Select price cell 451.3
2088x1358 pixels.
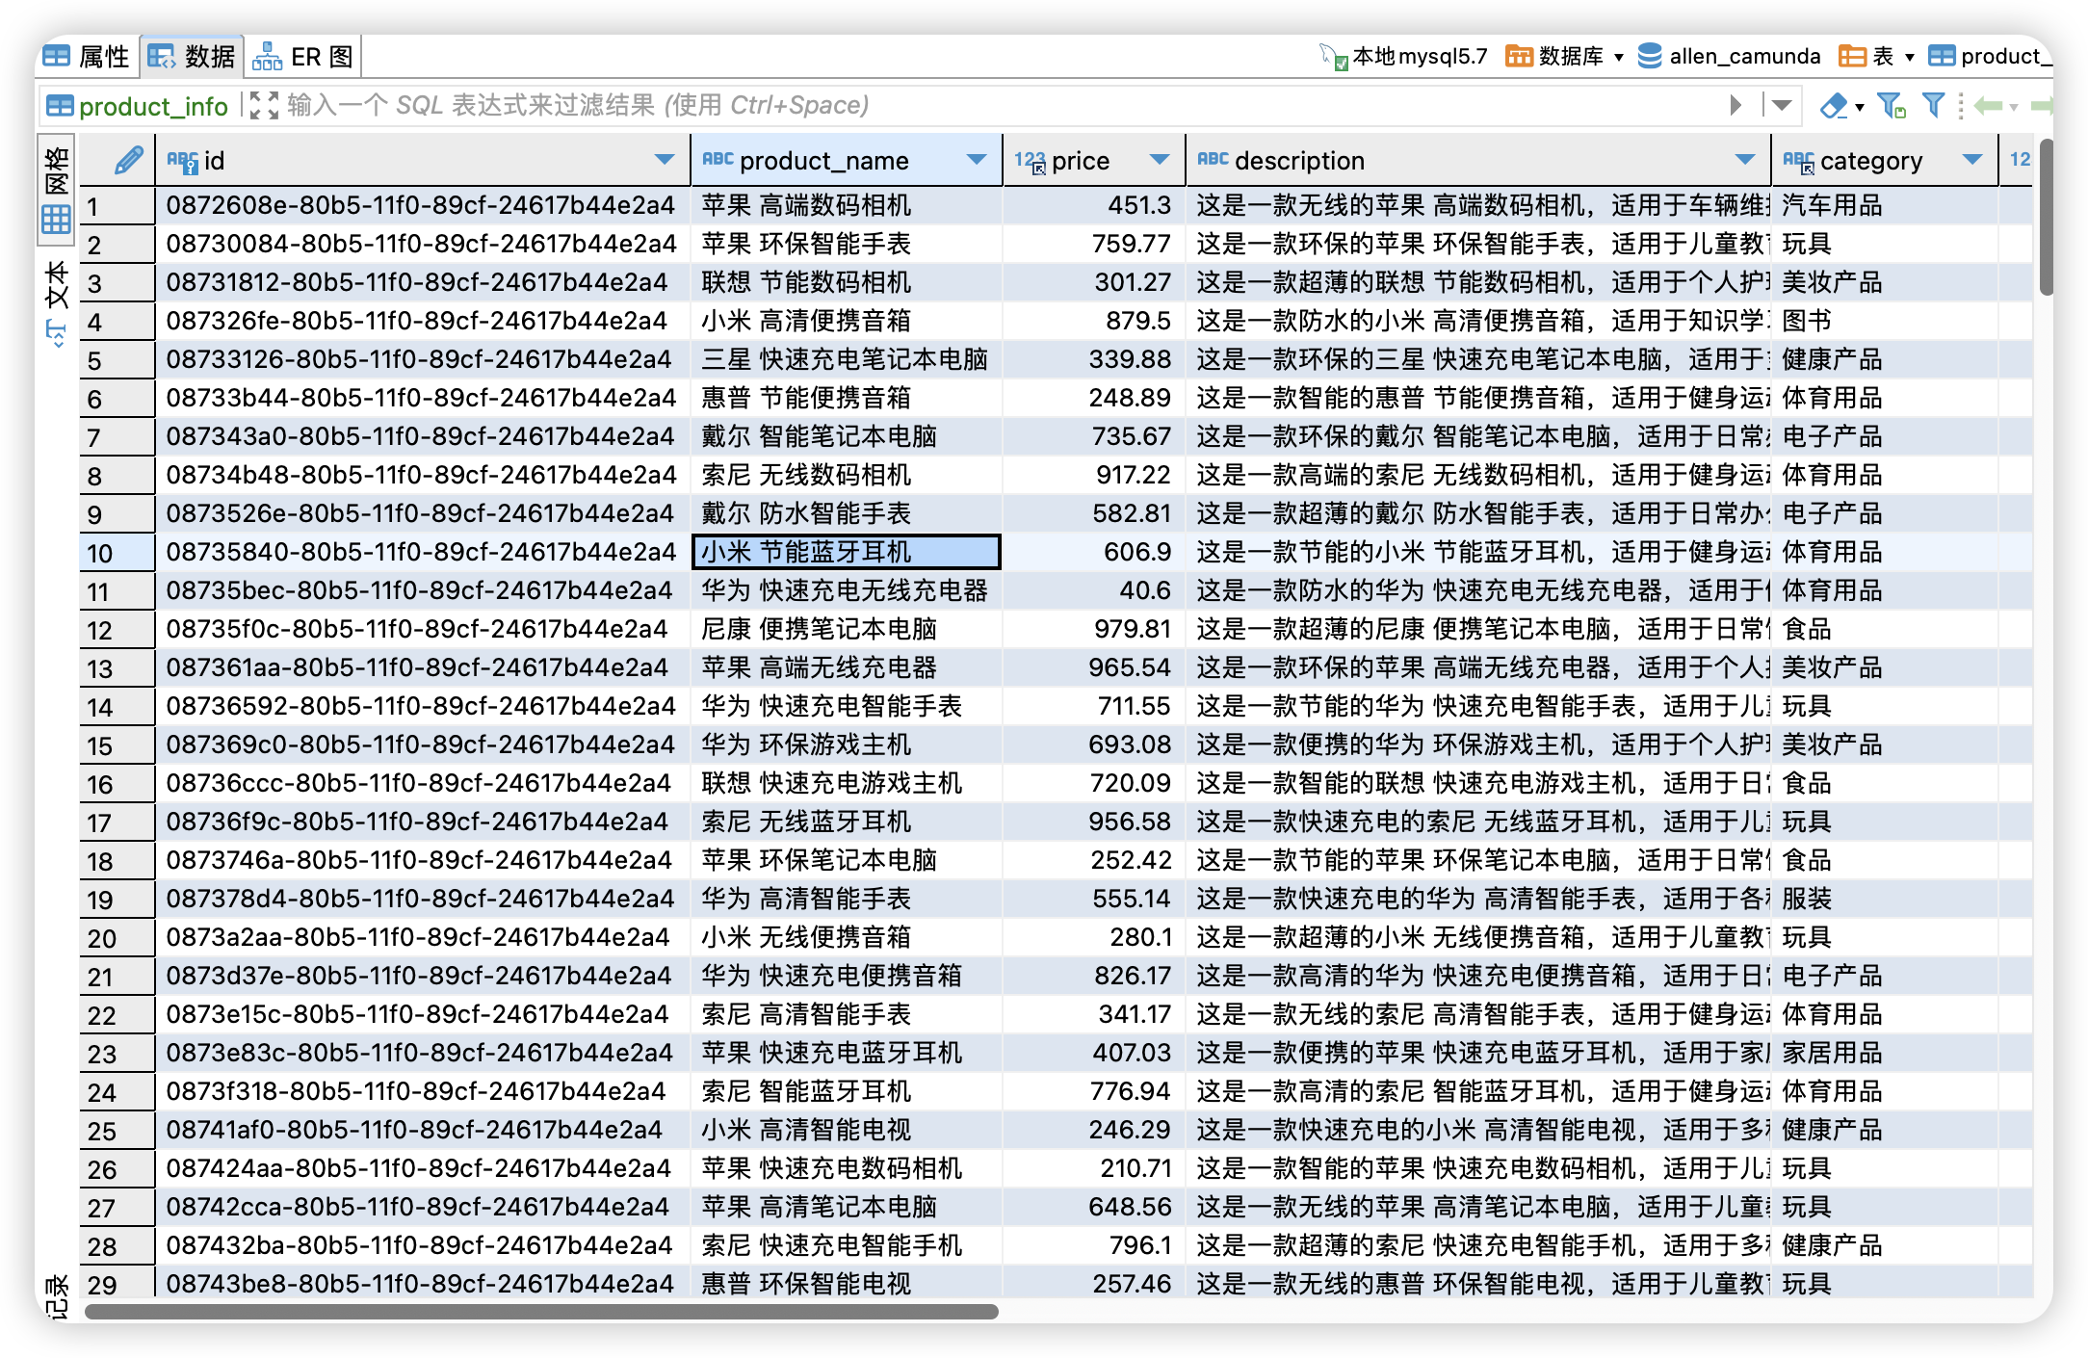tap(1094, 205)
